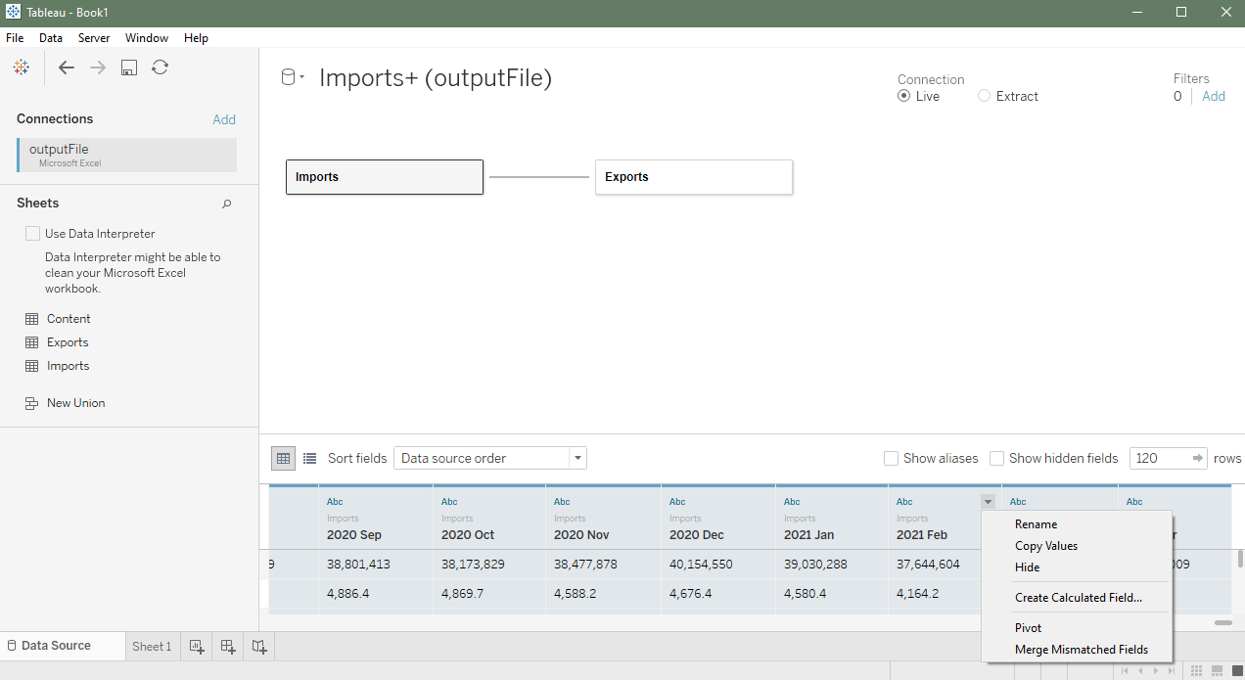Select the Extract connection radio button

point(984,96)
